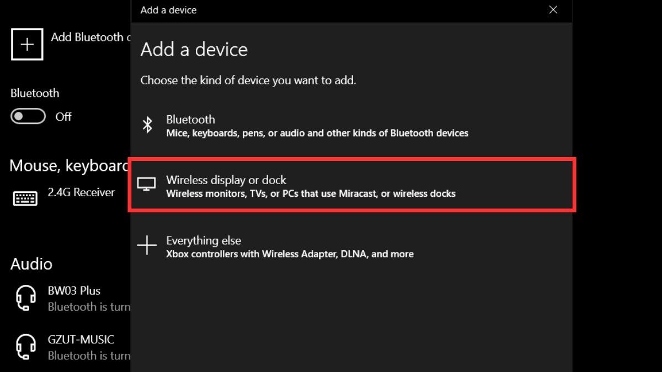Click the Mice, keyboards, pens description text
Image resolution: width=662 pixels, height=372 pixels.
[x=317, y=133]
